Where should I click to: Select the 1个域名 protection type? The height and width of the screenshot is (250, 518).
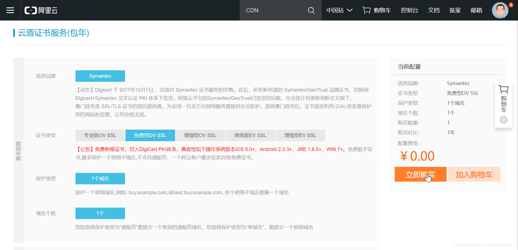(100, 179)
